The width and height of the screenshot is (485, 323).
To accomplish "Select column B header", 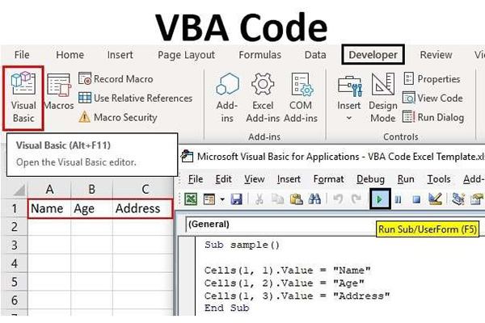I will click(x=92, y=189).
